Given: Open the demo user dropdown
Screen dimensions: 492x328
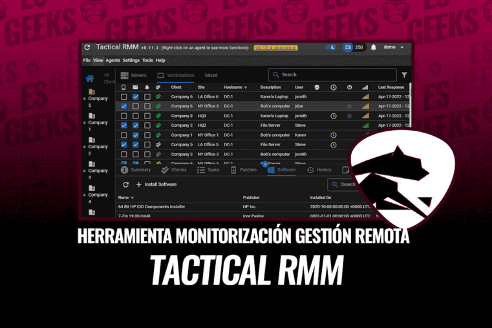Looking at the screenshot, I should click(x=394, y=47).
